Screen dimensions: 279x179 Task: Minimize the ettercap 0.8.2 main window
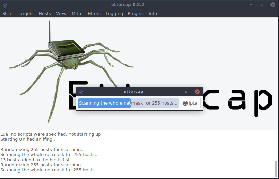[251, 5]
